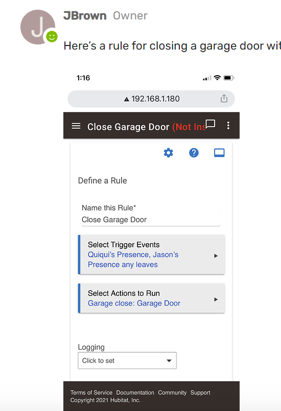Image resolution: width=281 pixels, height=411 pixels.
Task: Click the Name this Rule text field
Action: pos(151,220)
